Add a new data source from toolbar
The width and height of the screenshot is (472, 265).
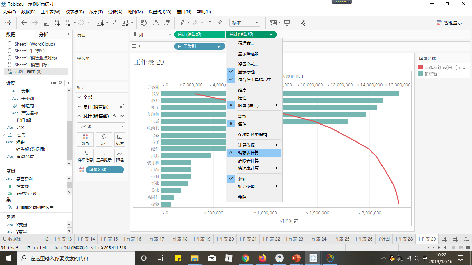57,23
